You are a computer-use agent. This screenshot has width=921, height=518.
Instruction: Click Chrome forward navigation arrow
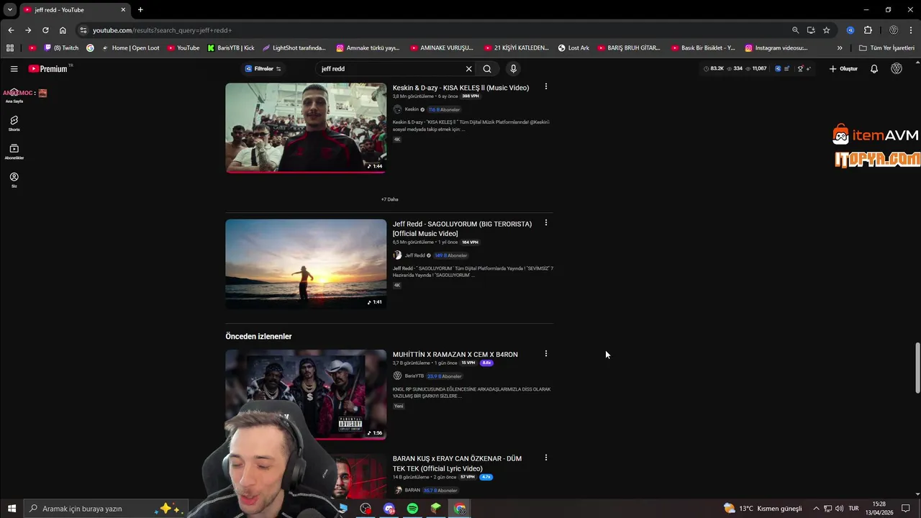point(28,30)
